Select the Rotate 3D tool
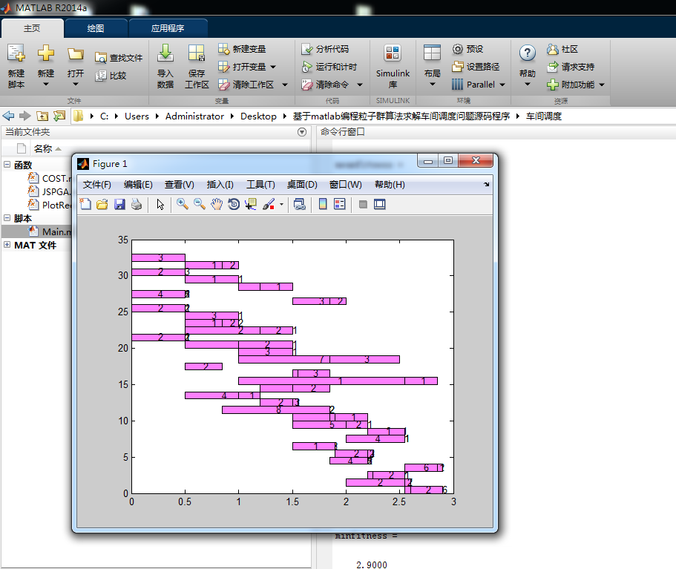The image size is (676, 569). 234,204
